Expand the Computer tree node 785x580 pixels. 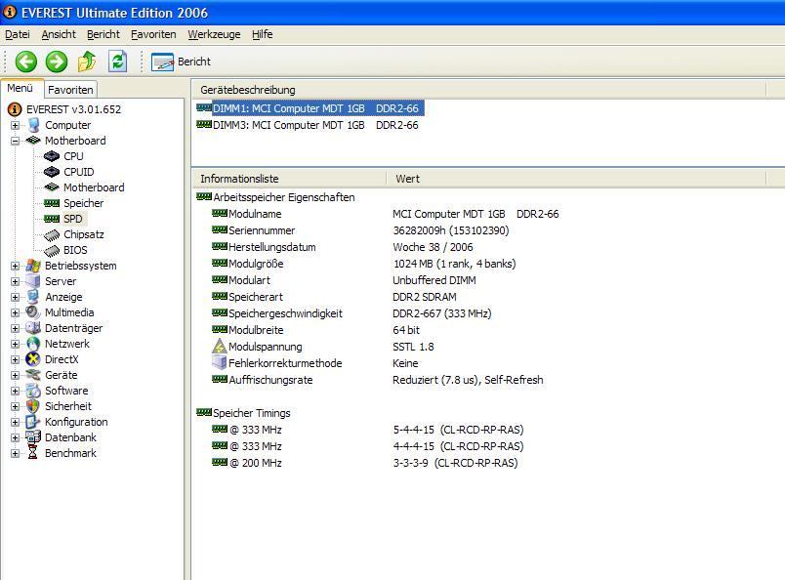[15, 125]
